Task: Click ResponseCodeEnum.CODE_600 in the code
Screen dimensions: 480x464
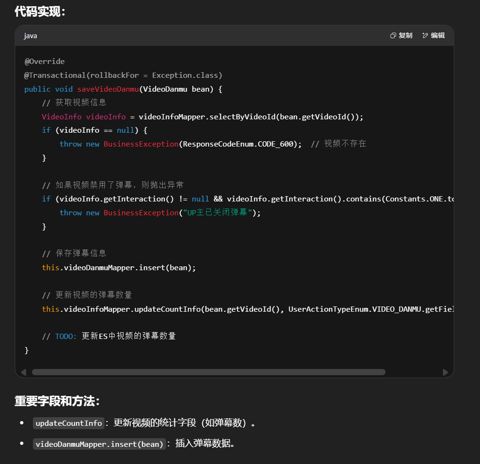Action: pos(242,144)
